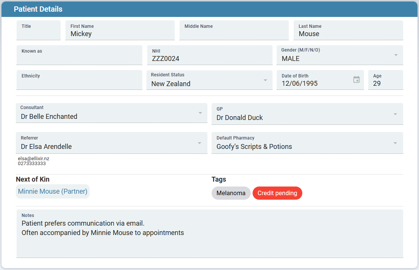
Task: Open the Resident Status dropdown
Action: 265,80
